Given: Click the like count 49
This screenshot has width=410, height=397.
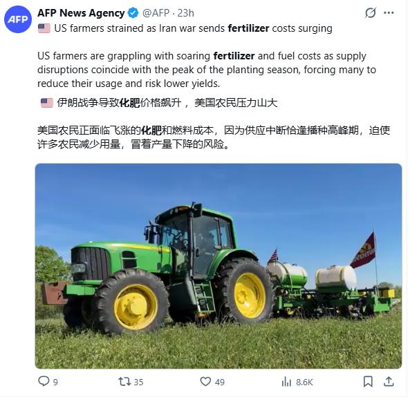Looking at the screenshot, I should [220, 383].
